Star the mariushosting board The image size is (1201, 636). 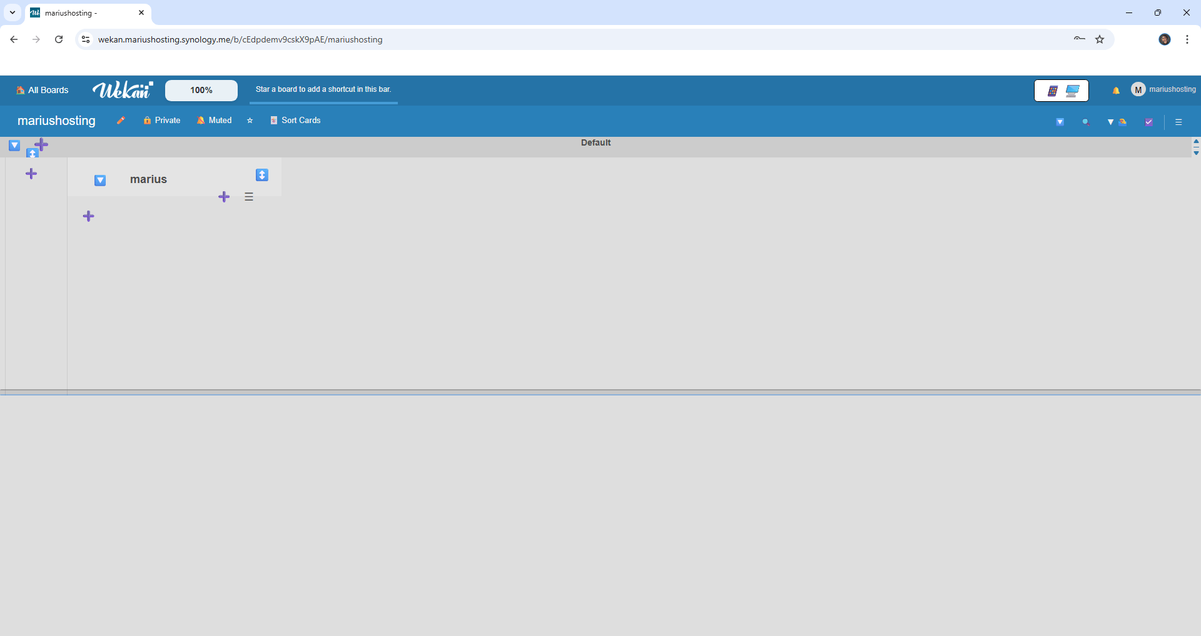250,121
